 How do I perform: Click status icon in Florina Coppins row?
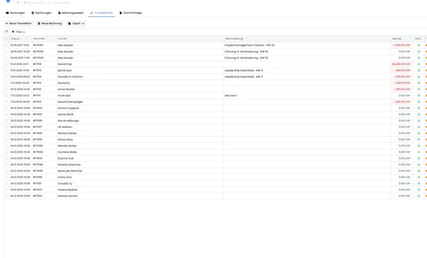point(419,108)
